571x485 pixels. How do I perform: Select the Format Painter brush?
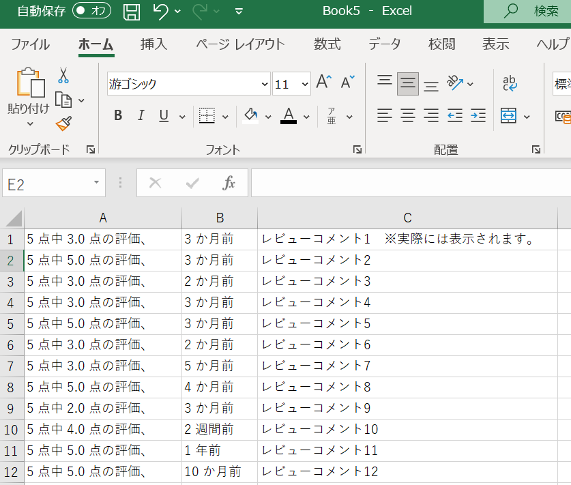pos(63,123)
